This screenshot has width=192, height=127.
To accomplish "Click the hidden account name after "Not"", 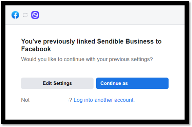I will [49, 100].
